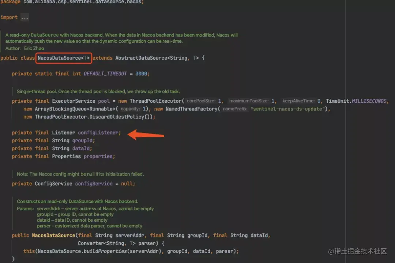Click 'parser – customized data parser' doc line

pos(90,226)
